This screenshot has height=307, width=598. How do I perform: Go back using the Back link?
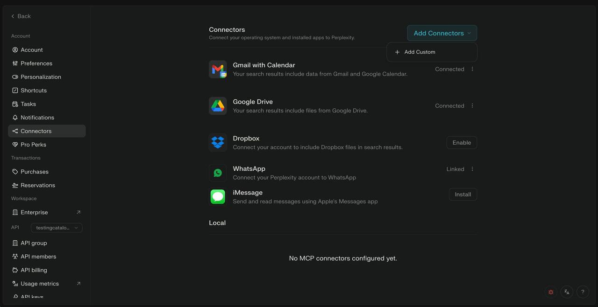[x=21, y=16]
